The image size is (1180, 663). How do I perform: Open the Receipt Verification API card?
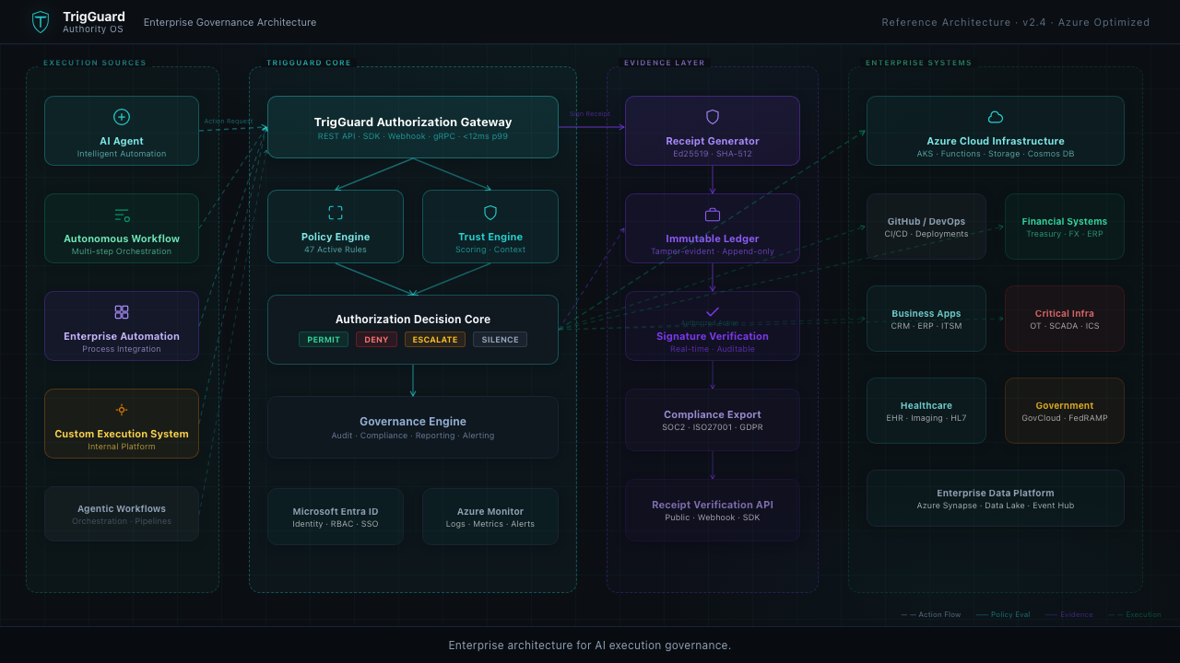coord(713,510)
